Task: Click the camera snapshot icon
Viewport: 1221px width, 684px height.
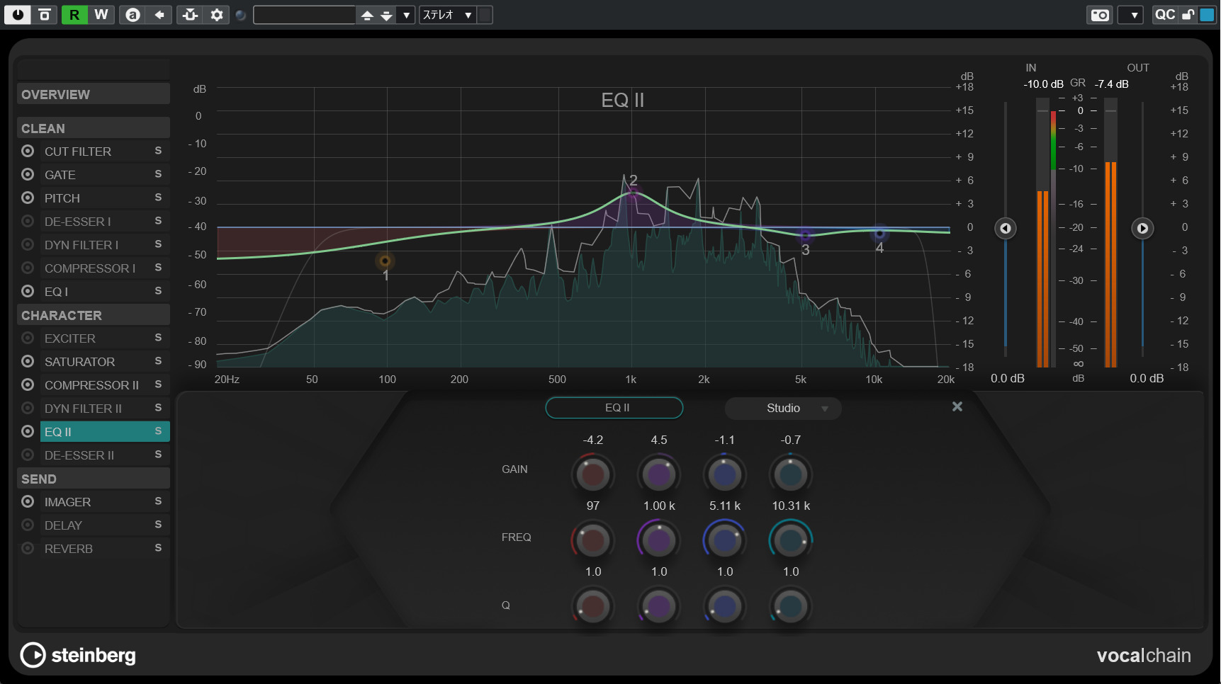Action: pyautogui.click(x=1100, y=14)
